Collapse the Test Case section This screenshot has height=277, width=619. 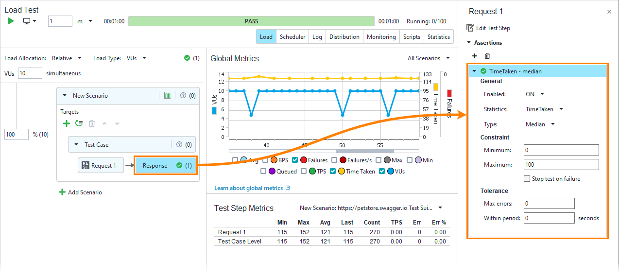coord(76,145)
